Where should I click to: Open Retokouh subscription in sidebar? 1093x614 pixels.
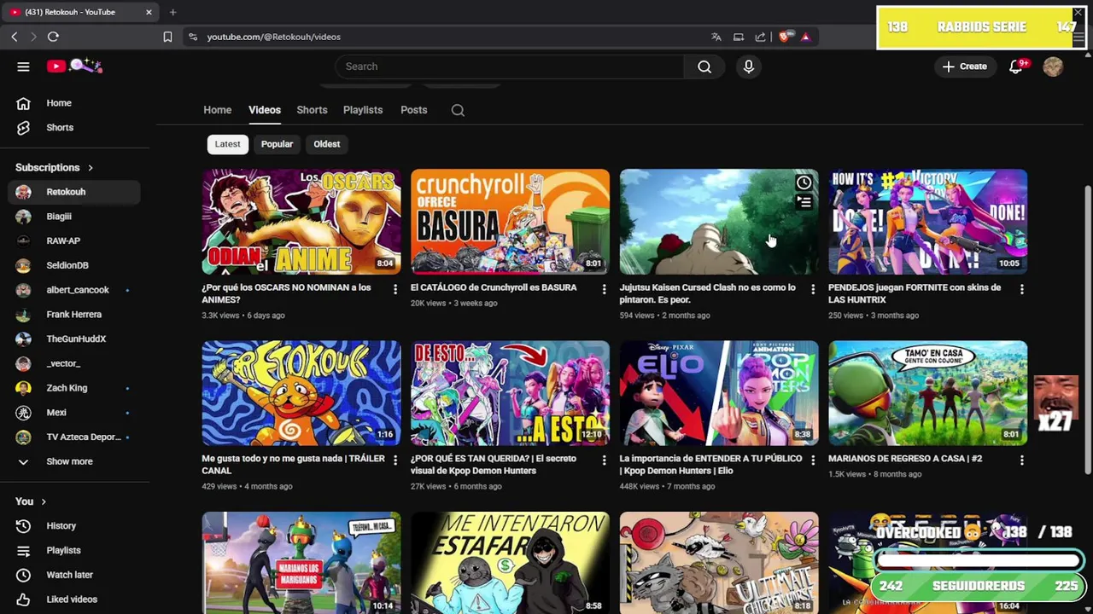pos(74,192)
